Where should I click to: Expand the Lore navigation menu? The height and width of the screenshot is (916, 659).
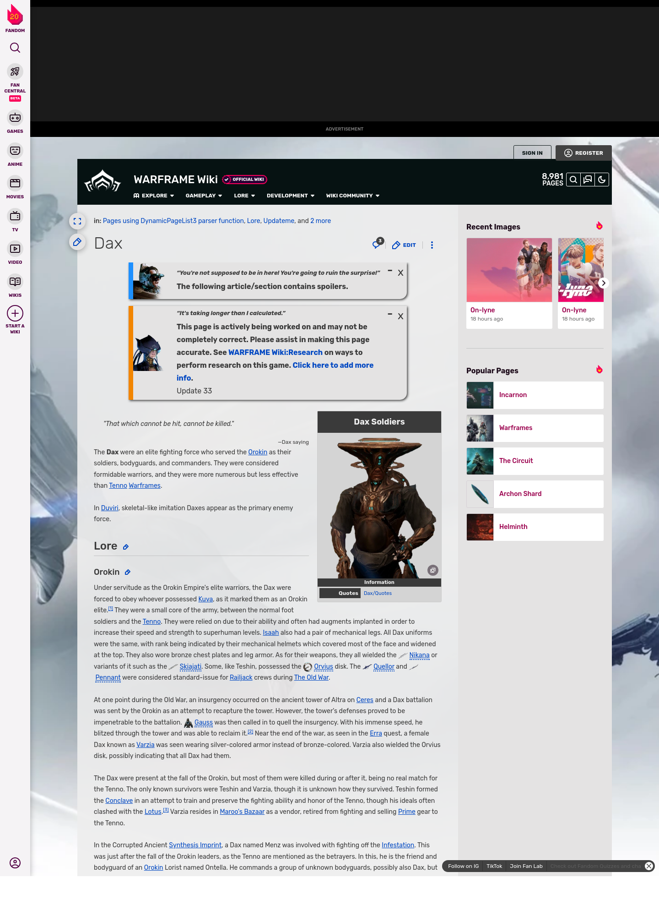point(244,196)
